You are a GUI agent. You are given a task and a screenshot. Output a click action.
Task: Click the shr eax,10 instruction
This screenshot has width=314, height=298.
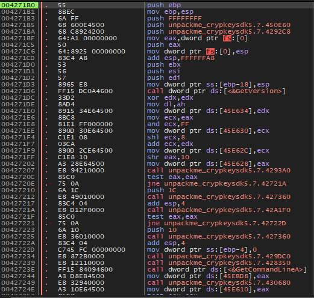tap(168, 157)
